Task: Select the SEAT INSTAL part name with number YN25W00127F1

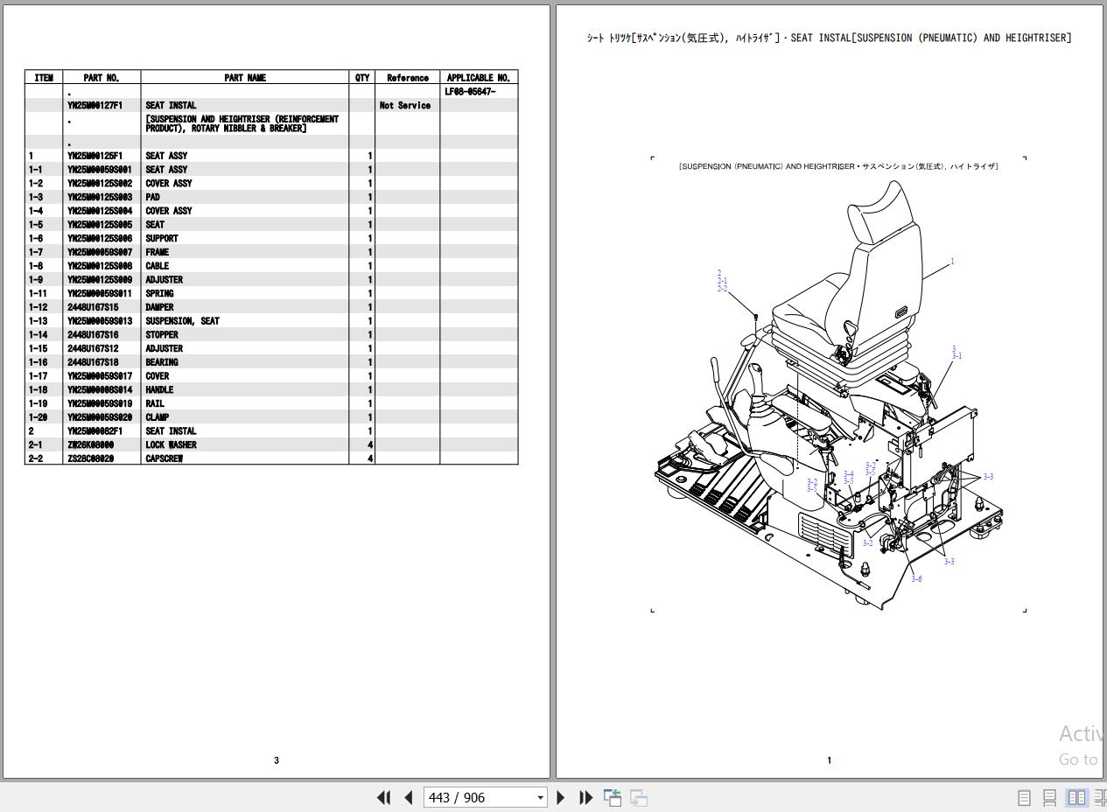Action: point(171,105)
